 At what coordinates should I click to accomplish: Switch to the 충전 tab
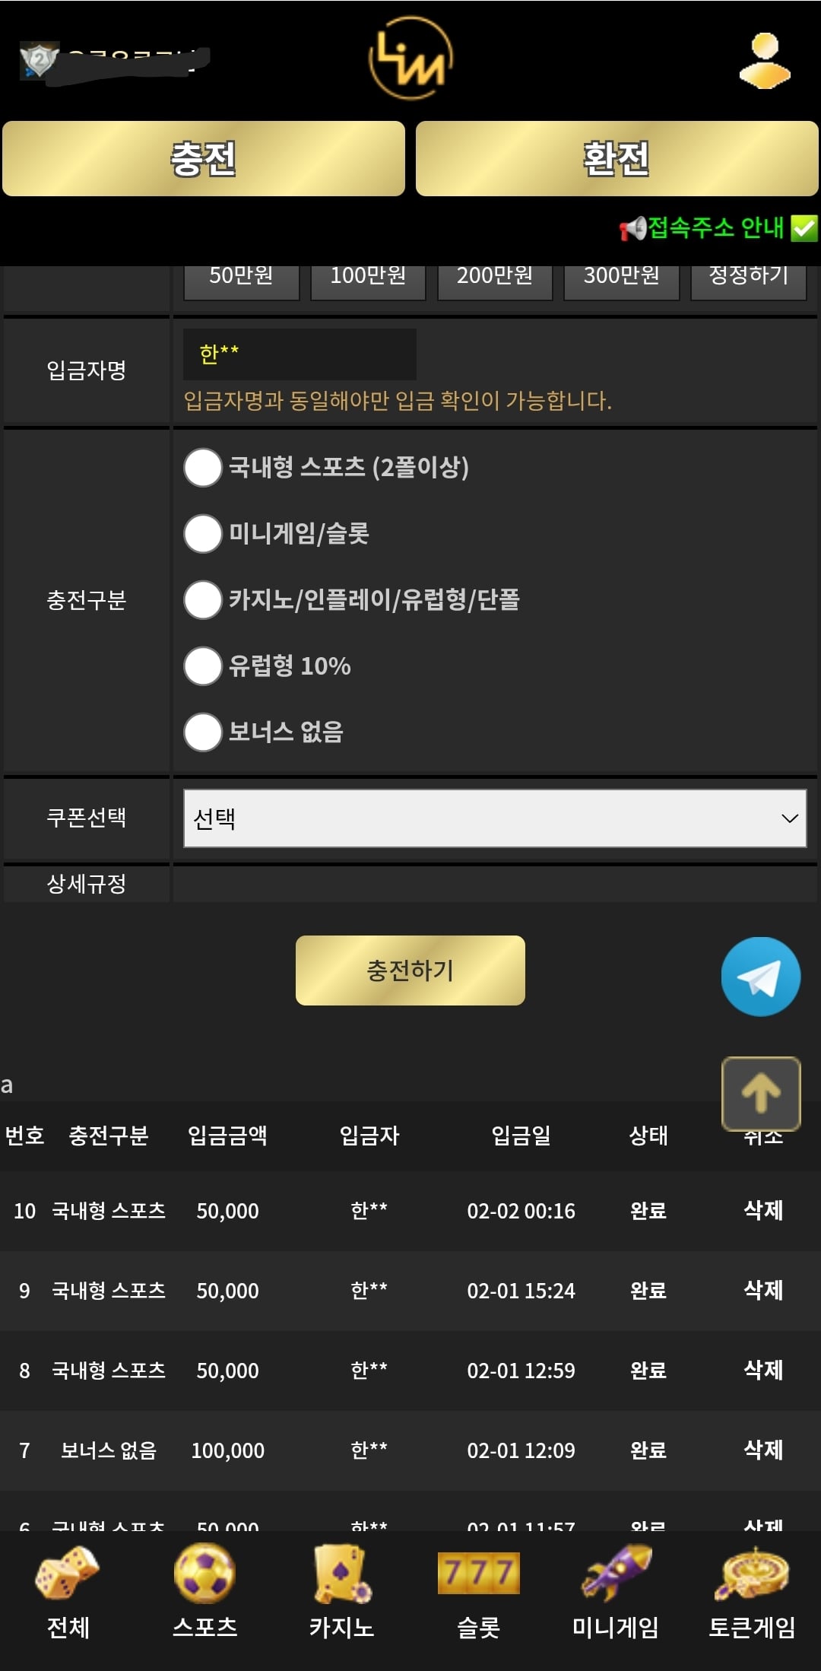(x=204, y=159)
